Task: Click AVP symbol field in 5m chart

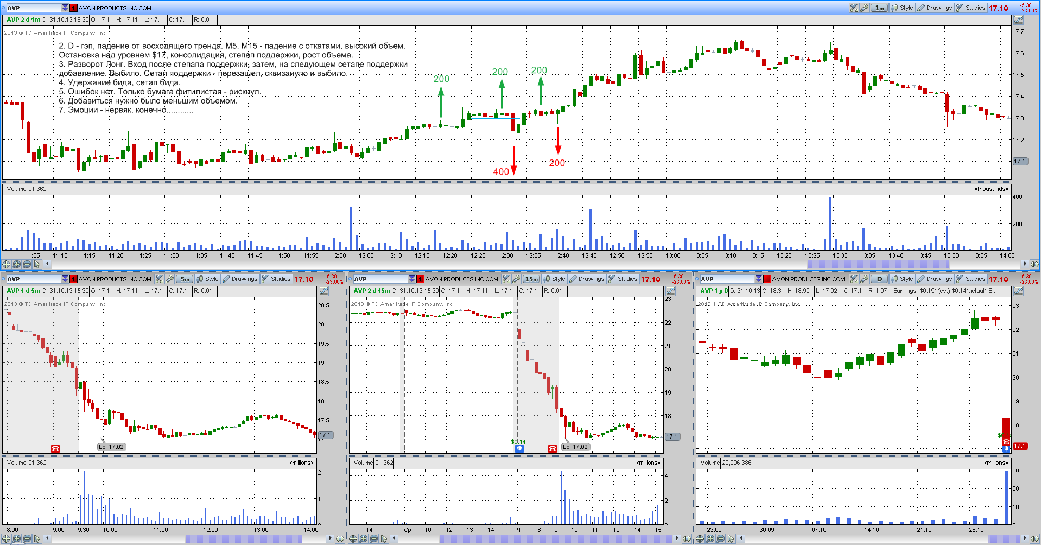Action: pyautogui.click(x=34, y=279)
